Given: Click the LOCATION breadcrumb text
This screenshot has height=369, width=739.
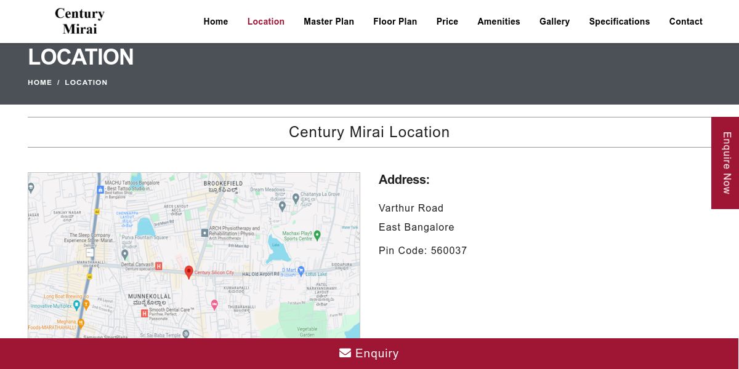Looking at the screenshot, I should click(86, 82).
